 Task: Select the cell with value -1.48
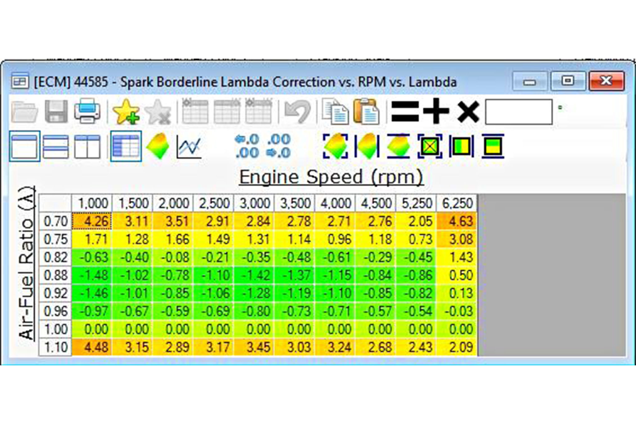[x=92, y=275]
